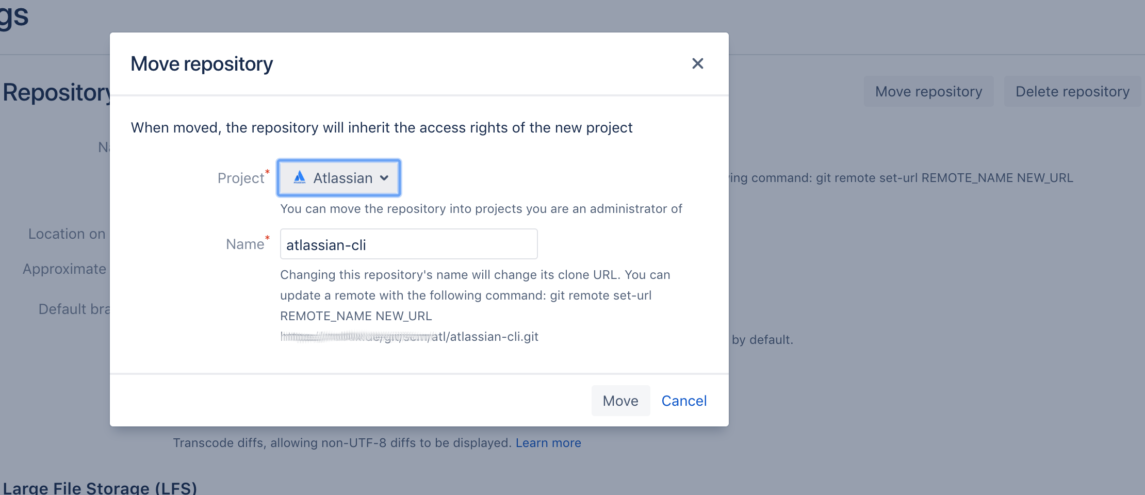Click the access rights notice text
Viewport: 1145px width, 495px height.
click(x=382, y=127)
